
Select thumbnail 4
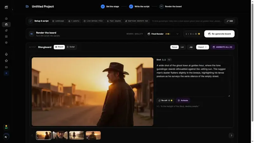(x=93, y=135)
